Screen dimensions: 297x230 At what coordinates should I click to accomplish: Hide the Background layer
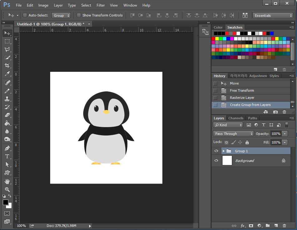tap(216, 160)
